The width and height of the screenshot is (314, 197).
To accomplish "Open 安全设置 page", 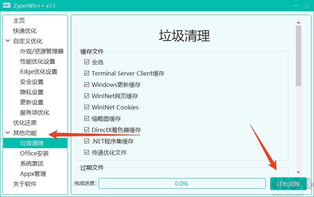I will (32, 82).
